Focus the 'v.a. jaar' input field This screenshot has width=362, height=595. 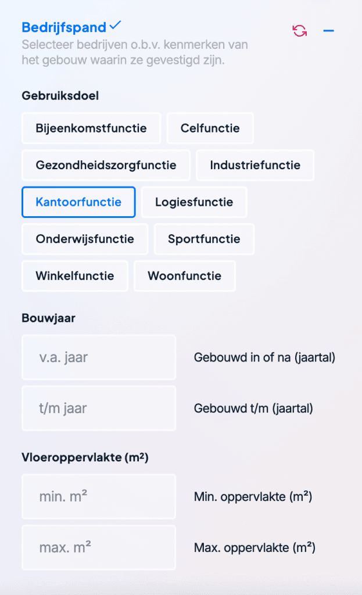point(99,357)
